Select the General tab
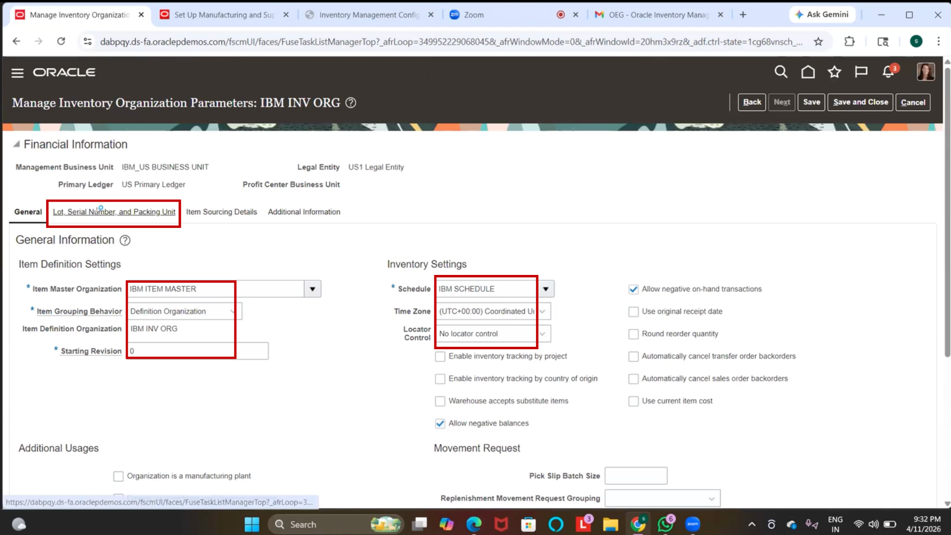The width and height of the screenshot is (951, 535). pos(28,212)
